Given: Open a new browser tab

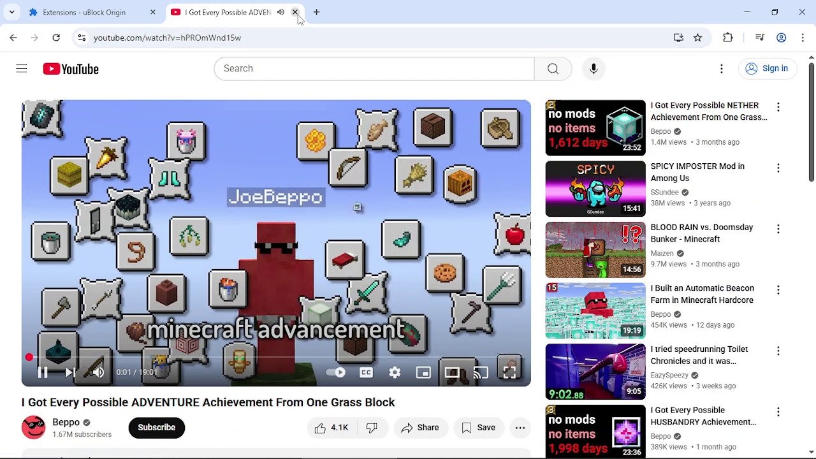Looking at the screenshot, I should click(316, 12).
